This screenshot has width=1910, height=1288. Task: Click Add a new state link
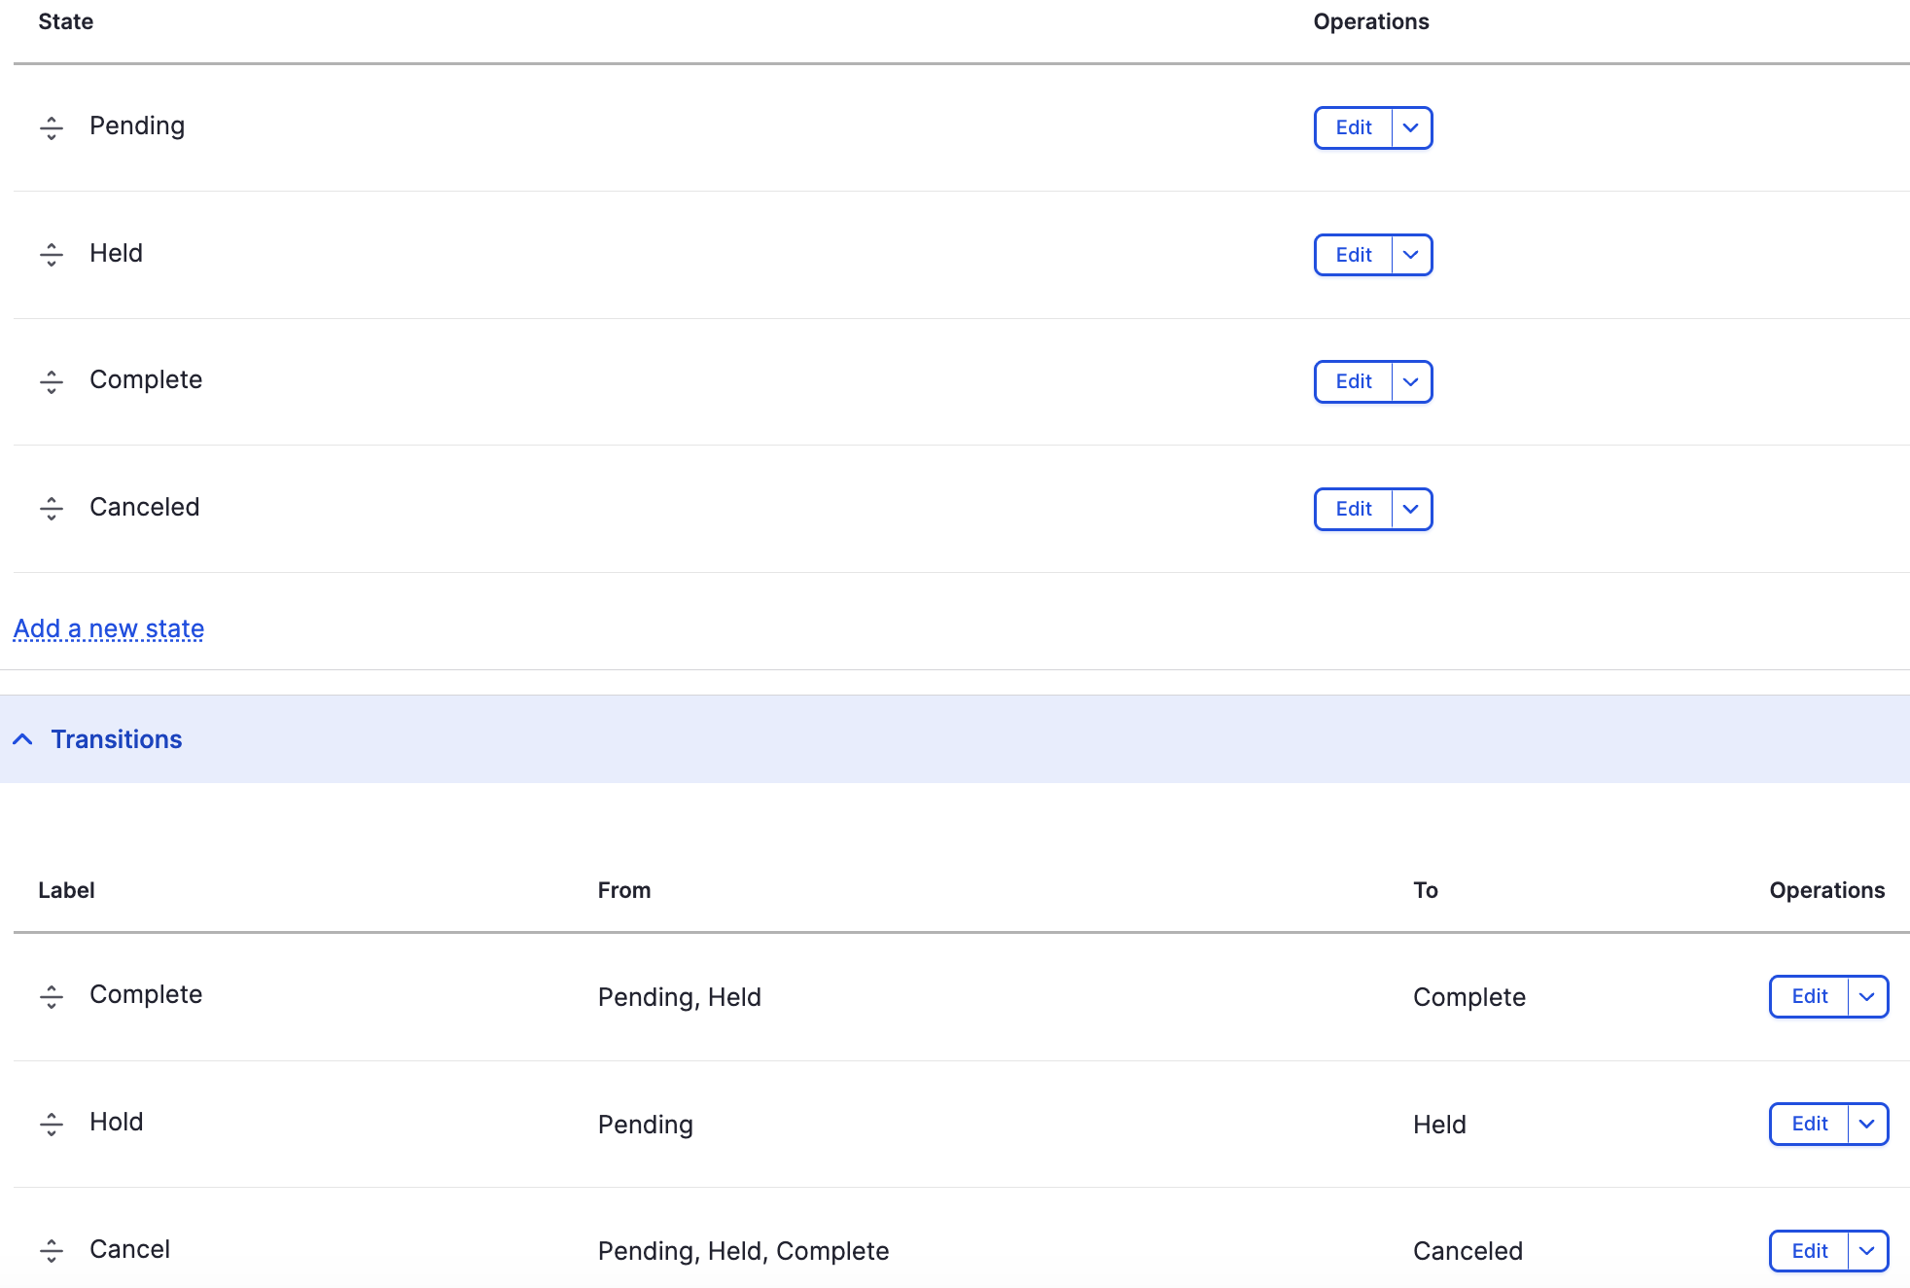click(109, 628)
